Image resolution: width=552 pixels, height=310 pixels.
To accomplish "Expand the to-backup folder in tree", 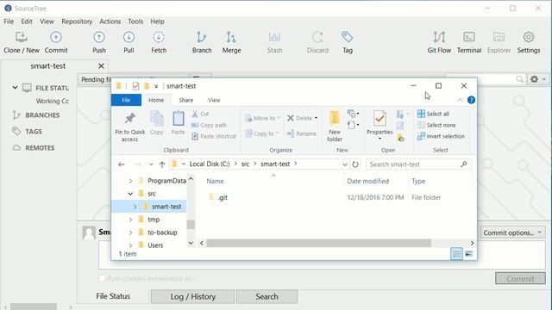I will tap(130, 232).
